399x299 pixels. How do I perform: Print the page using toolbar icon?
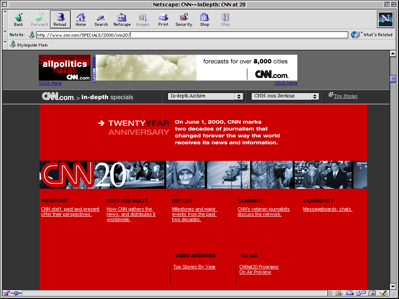point(163,19)
